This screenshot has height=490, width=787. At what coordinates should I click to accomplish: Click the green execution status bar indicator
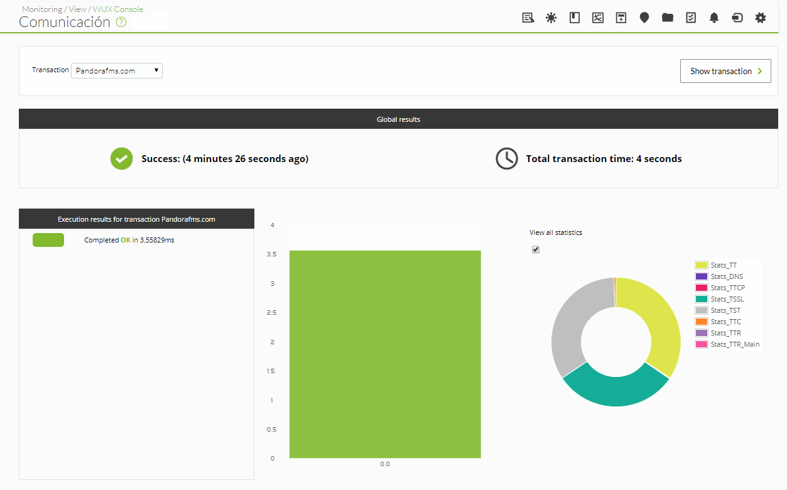click(48, 240)
